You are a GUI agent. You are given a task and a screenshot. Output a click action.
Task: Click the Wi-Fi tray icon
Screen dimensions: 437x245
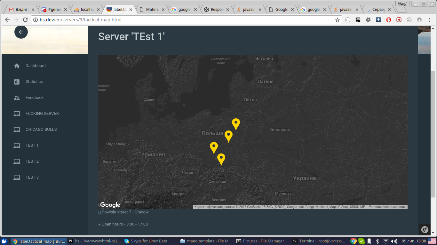(386, 241)
